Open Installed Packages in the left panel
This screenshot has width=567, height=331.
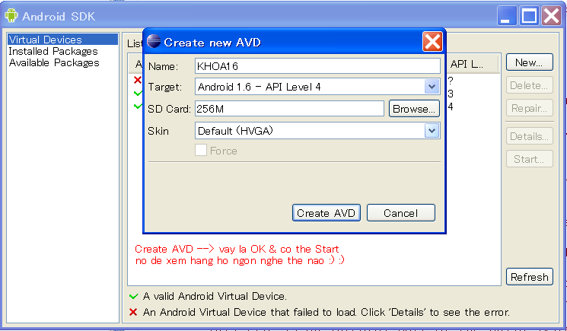(53, 51)
